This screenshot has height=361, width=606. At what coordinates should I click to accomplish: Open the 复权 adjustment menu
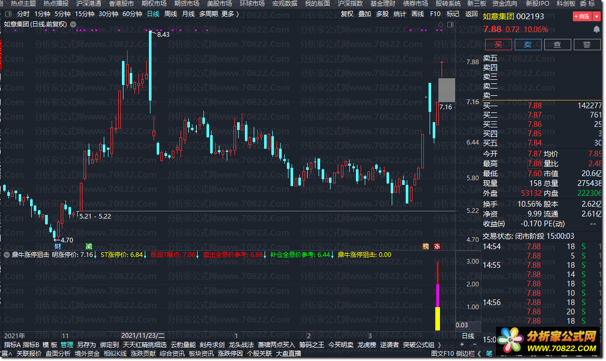click(x=347, y=14)
